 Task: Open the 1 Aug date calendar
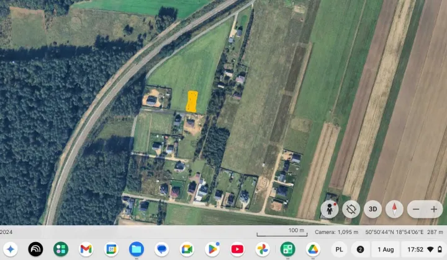point(386,249)
